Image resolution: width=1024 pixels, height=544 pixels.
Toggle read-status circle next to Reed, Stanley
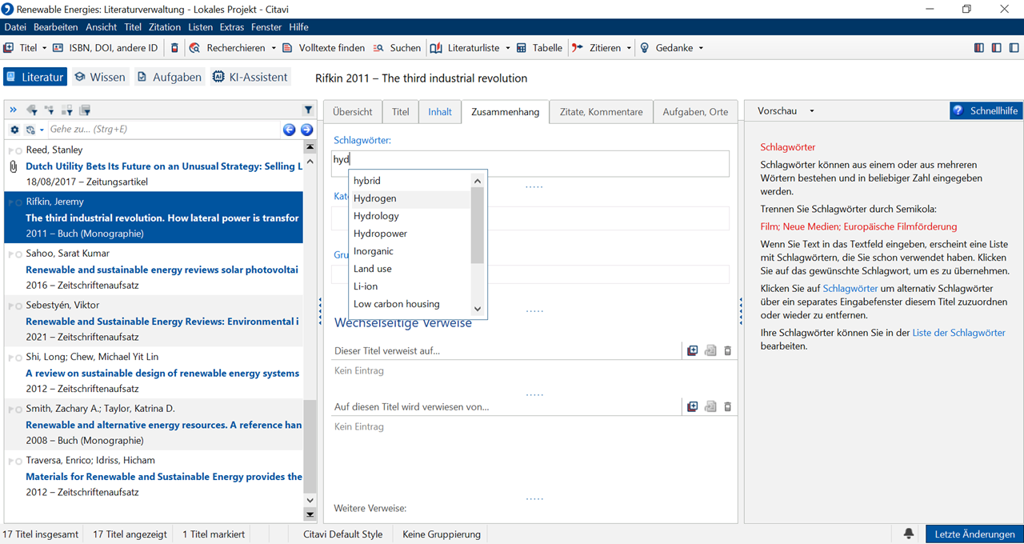[18, 150]
